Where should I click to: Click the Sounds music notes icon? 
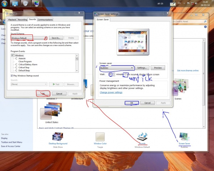click(142, 136)
